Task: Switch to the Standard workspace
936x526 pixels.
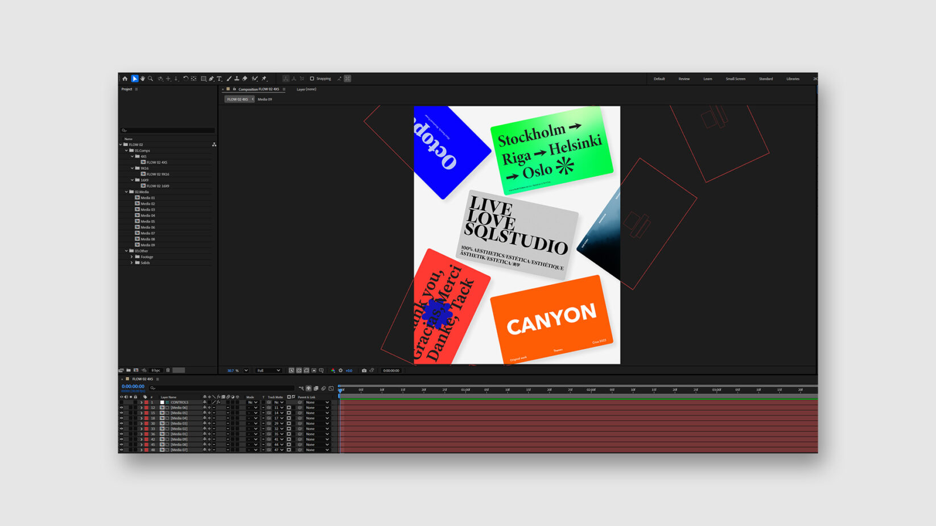Action: click(x=766, y=78)
